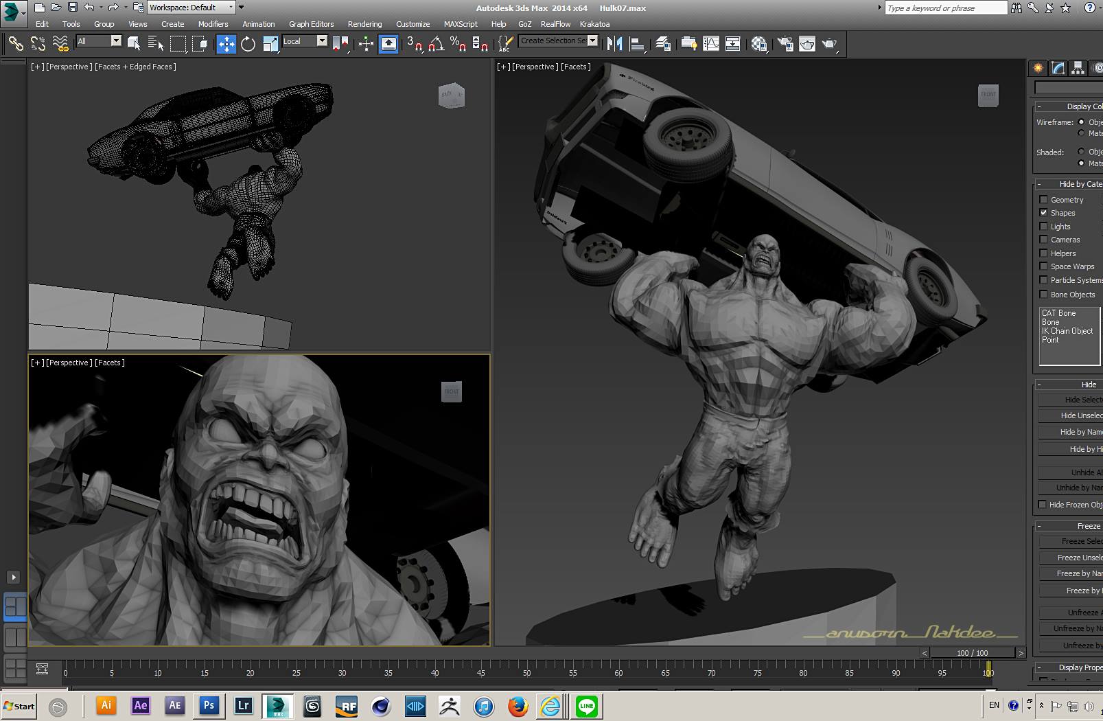This screenshot has width=1103, height=721.
Task: Activate Select and Uniform Scale tool
Action: pyautogui.click(x=270, y=44)
